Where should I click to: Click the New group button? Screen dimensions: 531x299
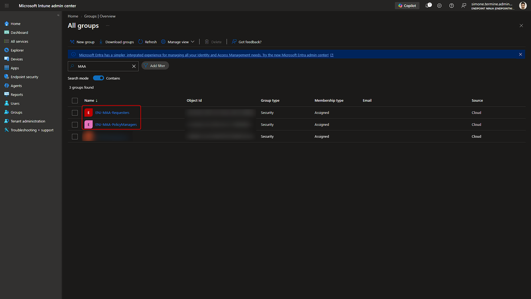coord(82,42)
